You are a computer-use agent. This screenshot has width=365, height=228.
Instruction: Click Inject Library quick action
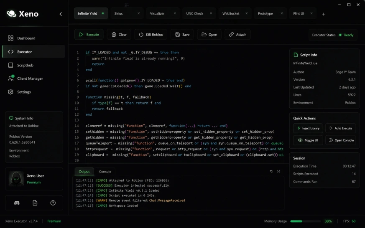click(x=308, y=128)
